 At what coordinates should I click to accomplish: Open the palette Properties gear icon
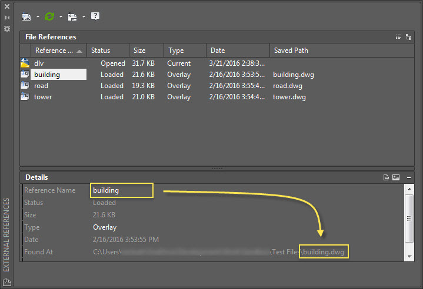pos(7,29)
